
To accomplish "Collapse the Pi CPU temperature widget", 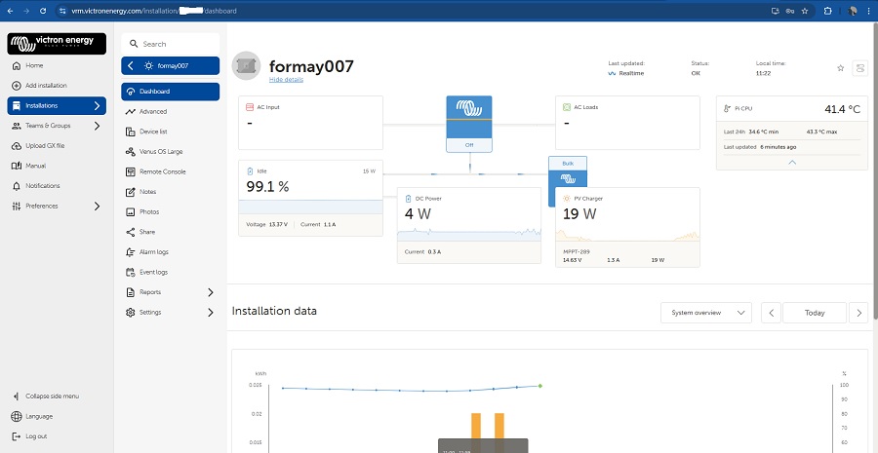I will pyautogui.click(x=791, y=162).
